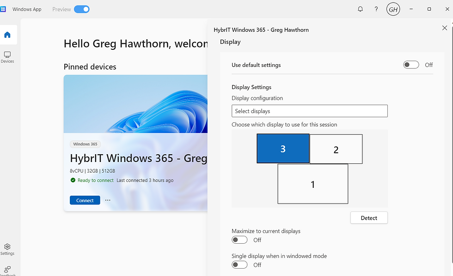Open the three-dot menu beside Connect
This screenshot has height=276, width=453.
tap(108, 200)
